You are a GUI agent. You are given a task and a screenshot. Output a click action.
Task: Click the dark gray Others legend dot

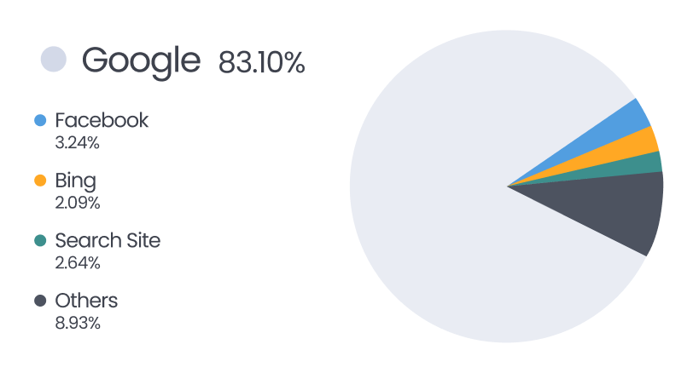click(x=40, y=301)
